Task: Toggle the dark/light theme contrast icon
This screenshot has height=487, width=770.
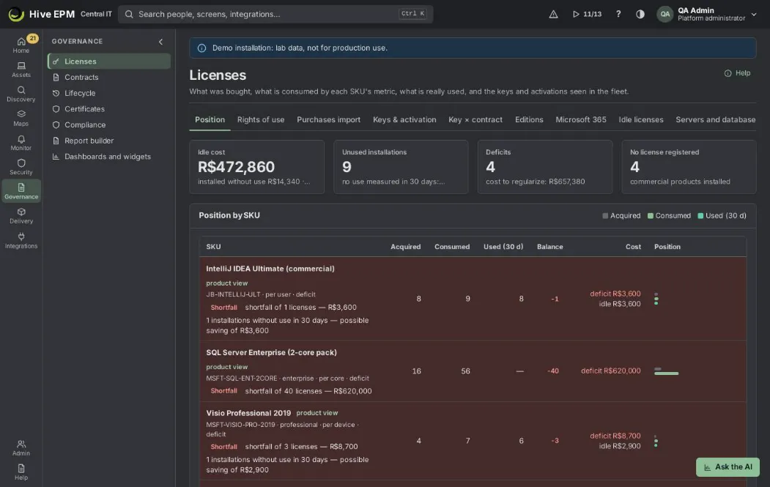Action: coord(640,14)
